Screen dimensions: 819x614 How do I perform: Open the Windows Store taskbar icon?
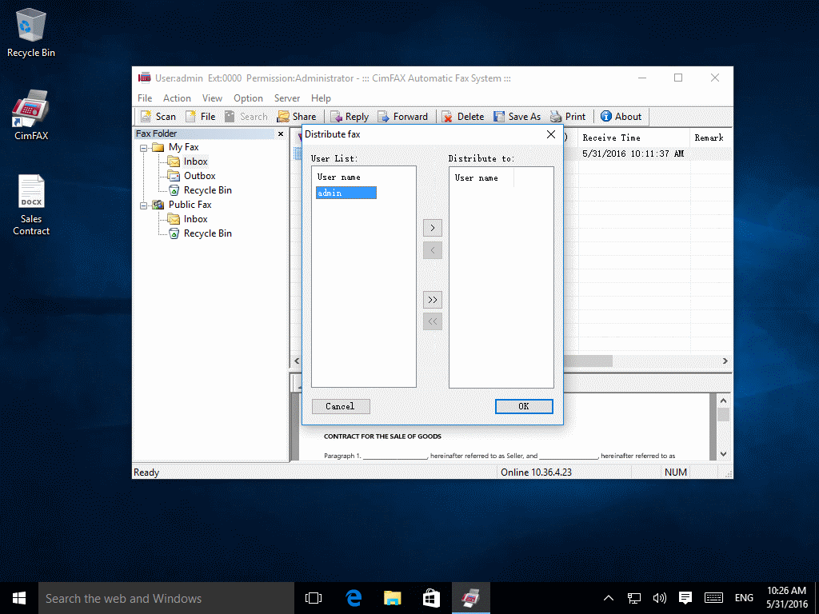(x=431, y=598)
